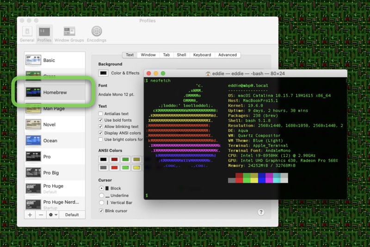Click the terminal prompt at the bottom
370x247 pixels.
coord(147,195)
